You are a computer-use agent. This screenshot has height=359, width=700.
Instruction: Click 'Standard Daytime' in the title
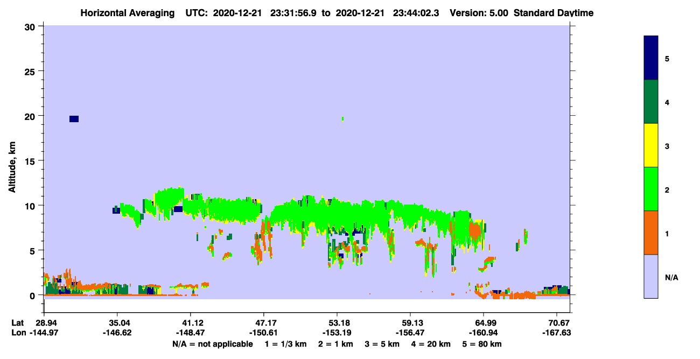(554, 13)
